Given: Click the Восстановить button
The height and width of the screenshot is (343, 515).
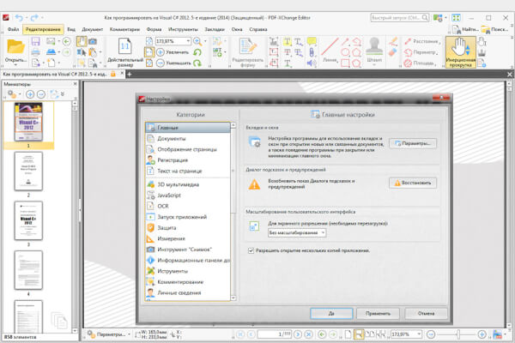Looking at the screenshot, I should (413, 183).
